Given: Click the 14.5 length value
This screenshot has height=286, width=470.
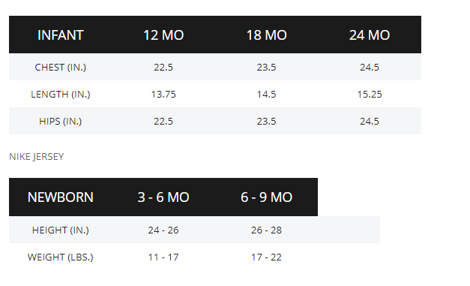Looking at the screenshot, I should (x=266, y=95).
